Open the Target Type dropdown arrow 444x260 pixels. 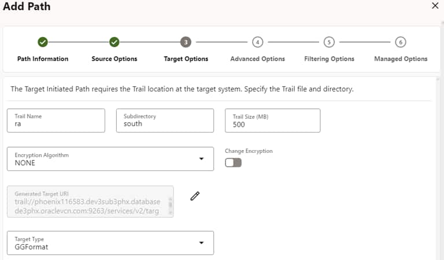(x=201, y=243)
